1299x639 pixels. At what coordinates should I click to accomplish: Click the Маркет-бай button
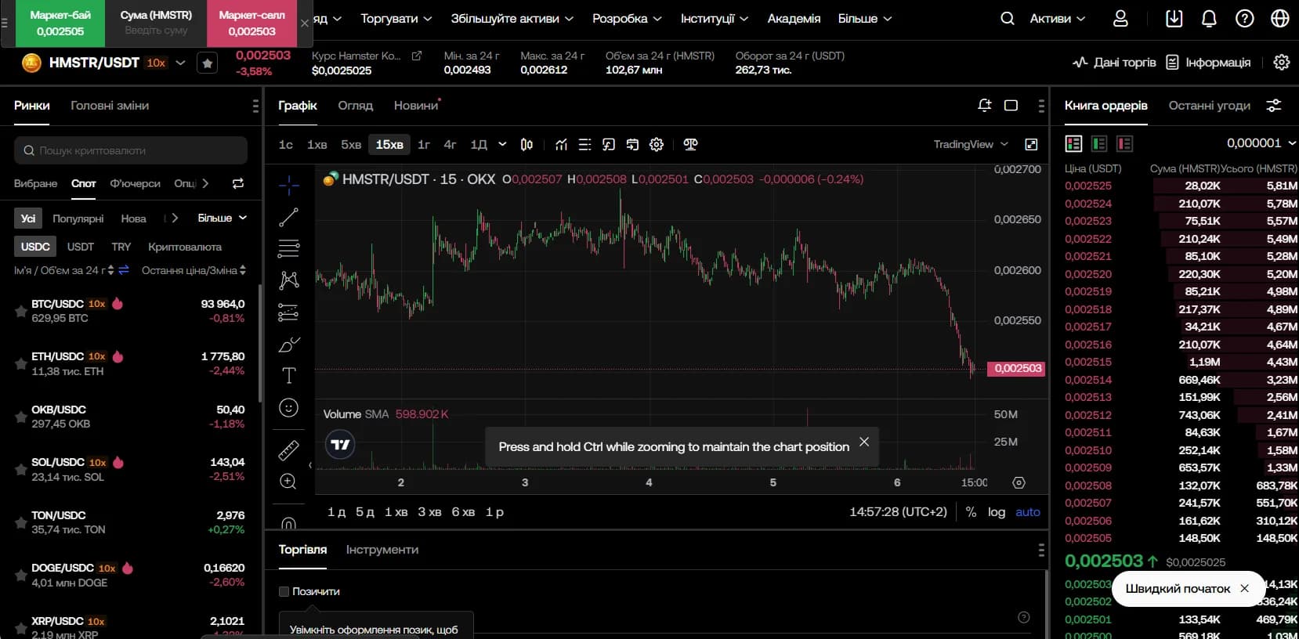(60, 23)
